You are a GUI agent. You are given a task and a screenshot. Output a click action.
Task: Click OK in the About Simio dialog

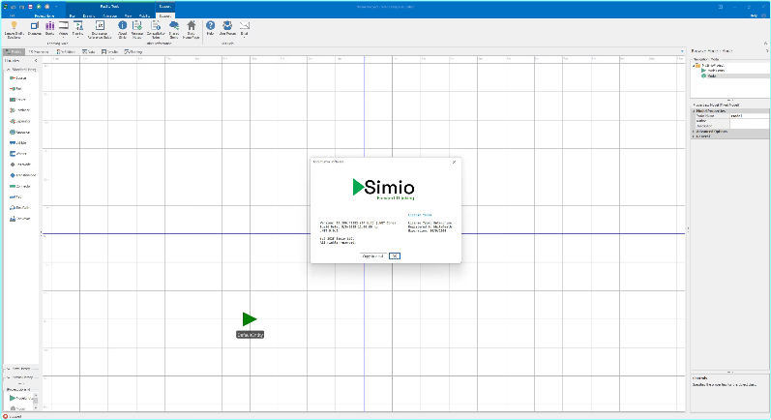(x=395, y=255)
